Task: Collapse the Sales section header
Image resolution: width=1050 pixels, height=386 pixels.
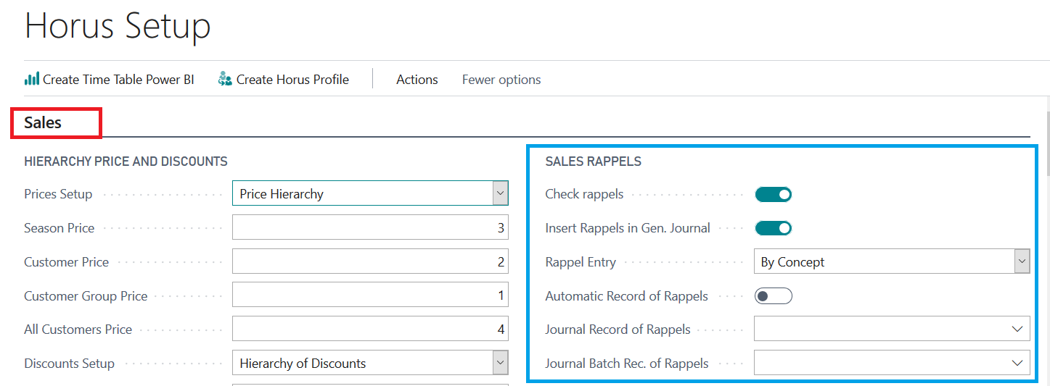Action: coord(43,122)
